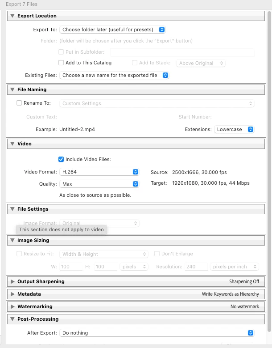Click the Target 1920x1080 value

coord(211,183)
